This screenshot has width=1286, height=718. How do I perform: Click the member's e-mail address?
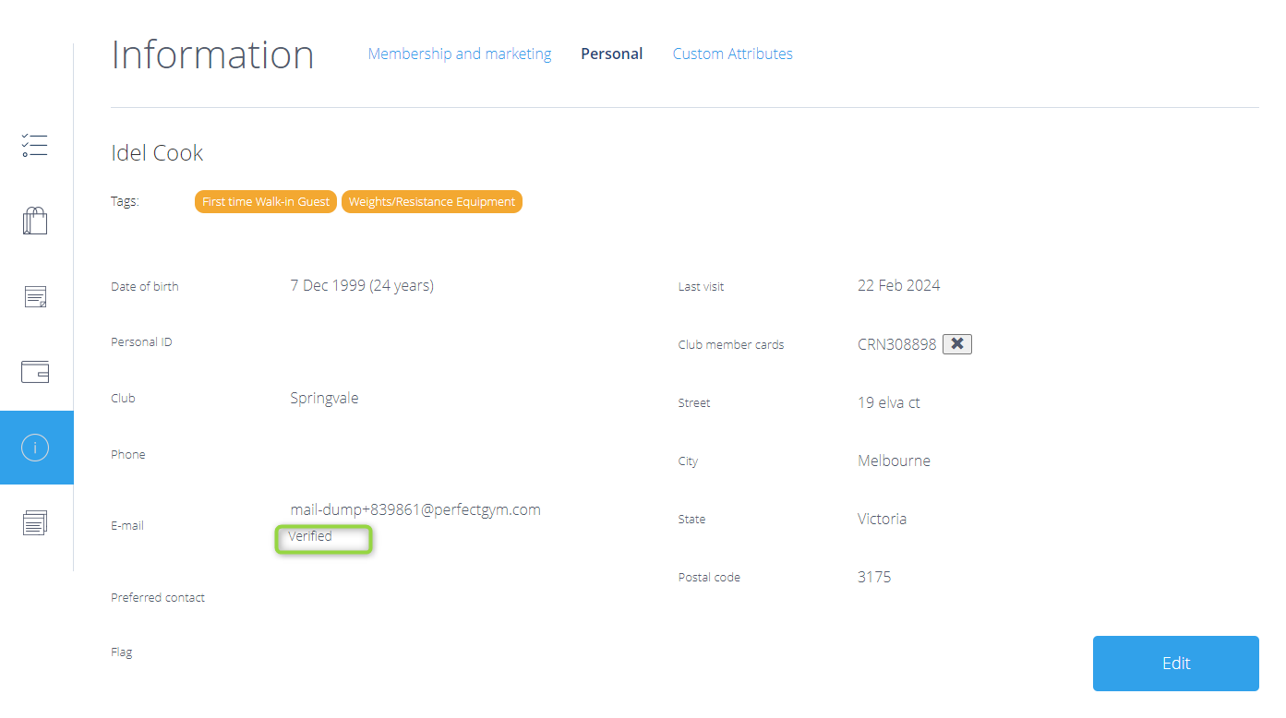(415, 509)
